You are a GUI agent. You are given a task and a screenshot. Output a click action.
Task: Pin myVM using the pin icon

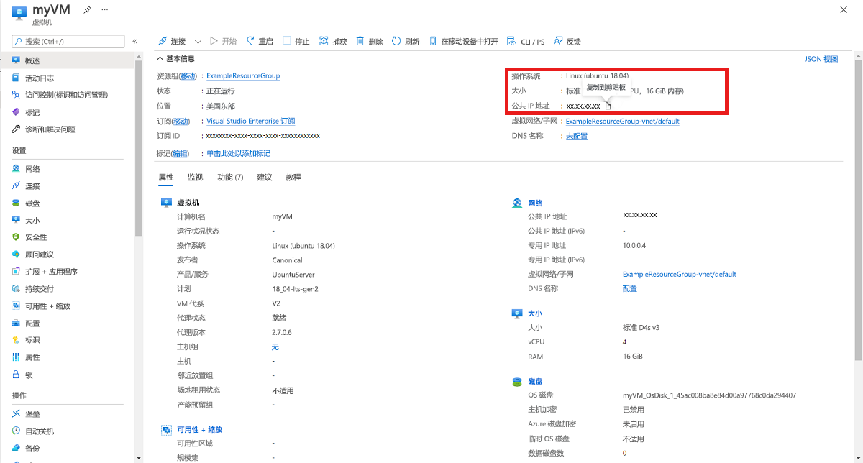pos(88,10)
